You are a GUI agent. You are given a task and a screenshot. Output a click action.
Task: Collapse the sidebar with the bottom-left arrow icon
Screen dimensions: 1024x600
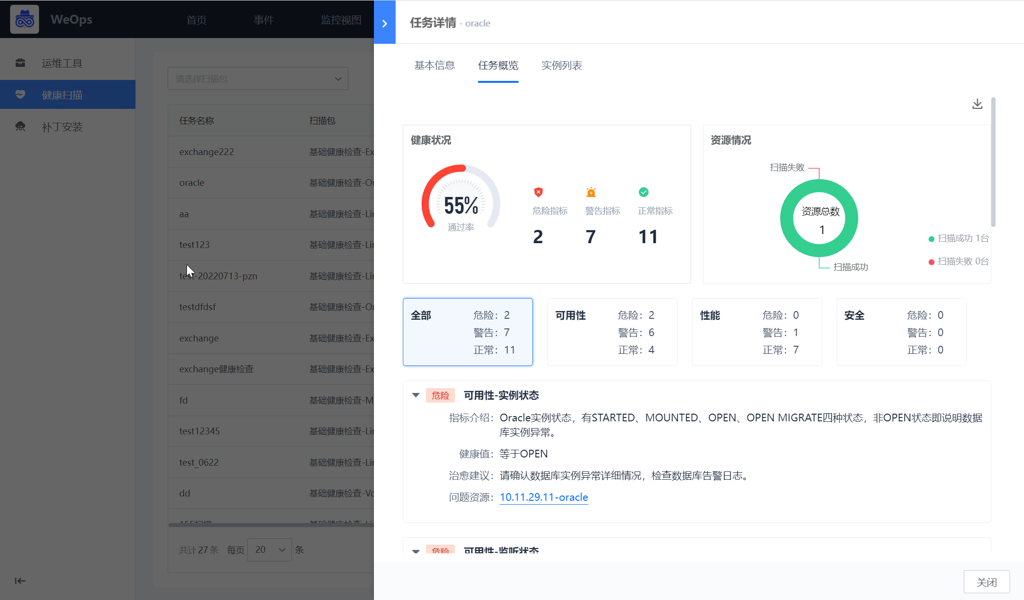pos(20,581)
